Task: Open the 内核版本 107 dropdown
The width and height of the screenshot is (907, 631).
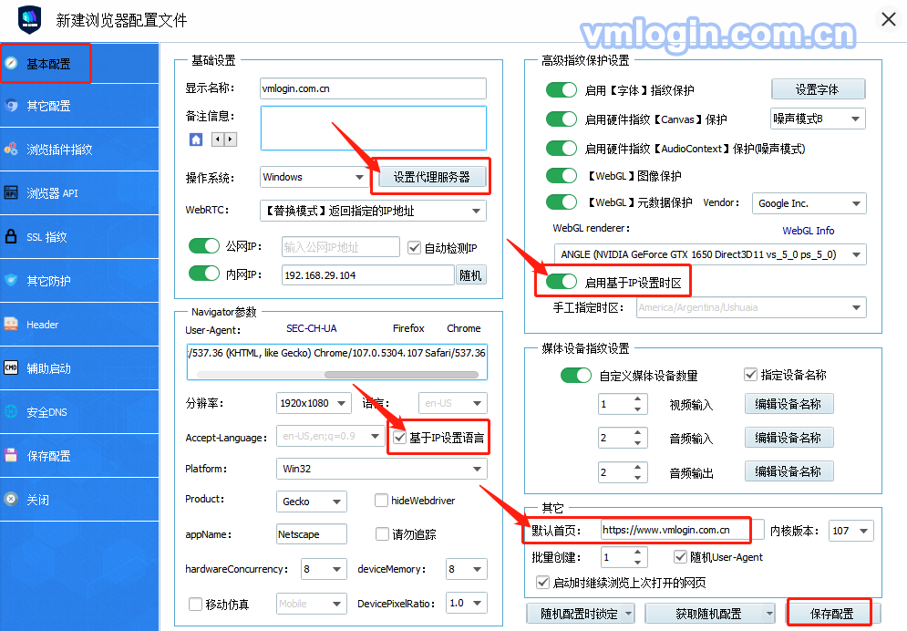Action: [x=850, y=531]
